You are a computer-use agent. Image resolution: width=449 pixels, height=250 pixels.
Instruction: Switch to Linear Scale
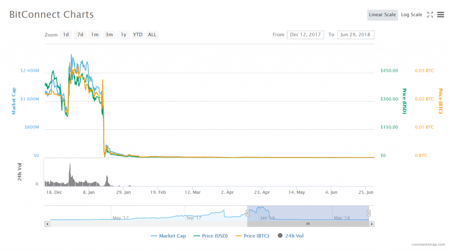pyautogui.click(x=382, y=15)
